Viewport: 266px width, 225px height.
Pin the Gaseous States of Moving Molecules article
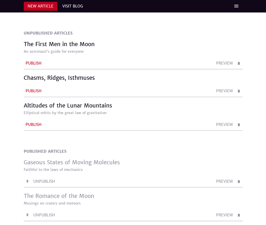(27, 181)
